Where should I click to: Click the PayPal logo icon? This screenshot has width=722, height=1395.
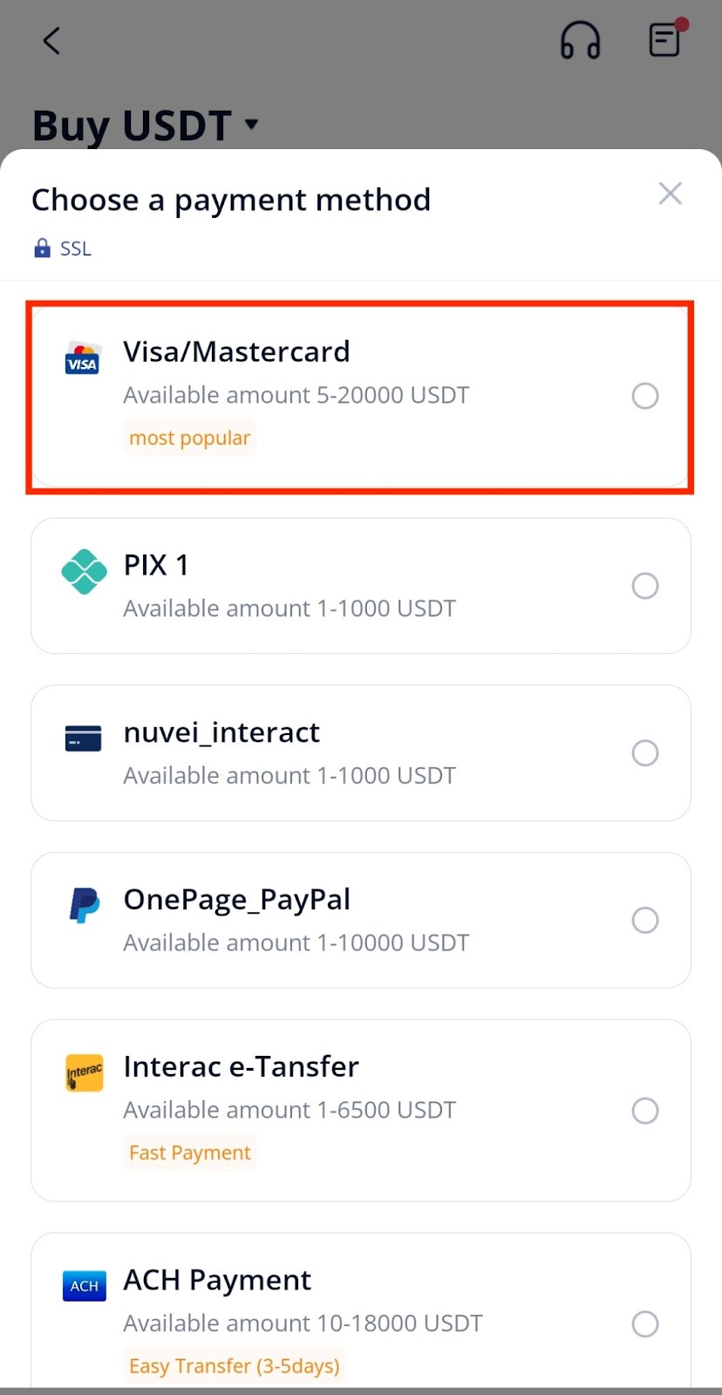pyautogui.click(x=85, y=905)
